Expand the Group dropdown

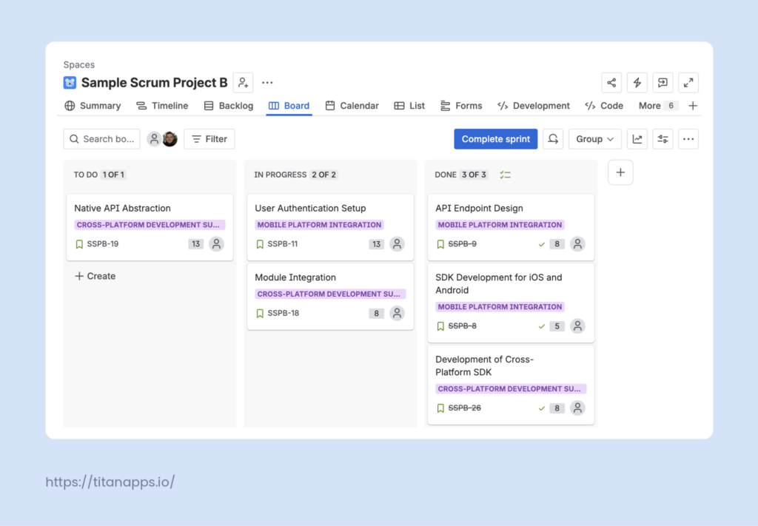tap(594, 139)
